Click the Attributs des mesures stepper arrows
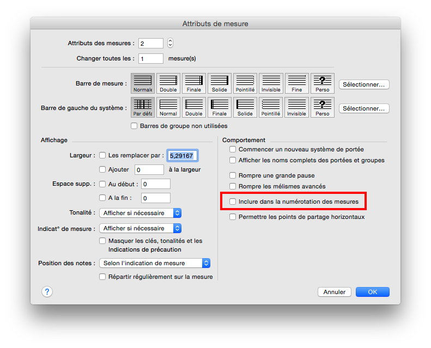Viewport: 431px width, 348px height. [170, 43]
